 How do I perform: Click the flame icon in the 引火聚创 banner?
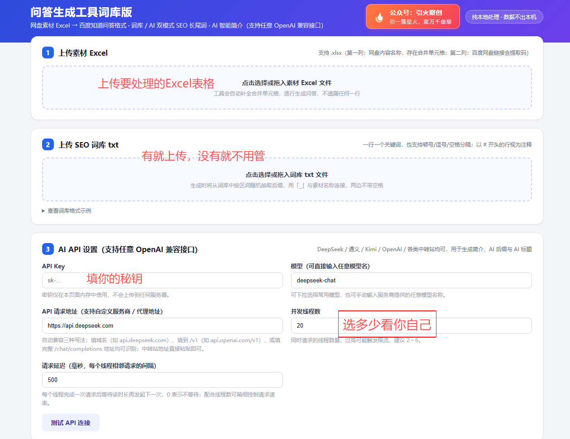(x=379, y=17)
